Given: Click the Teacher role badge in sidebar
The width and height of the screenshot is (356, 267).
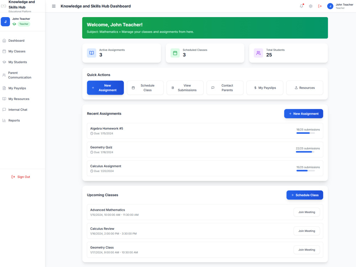Looking at the screenshot, I should (x=24, y=24).
